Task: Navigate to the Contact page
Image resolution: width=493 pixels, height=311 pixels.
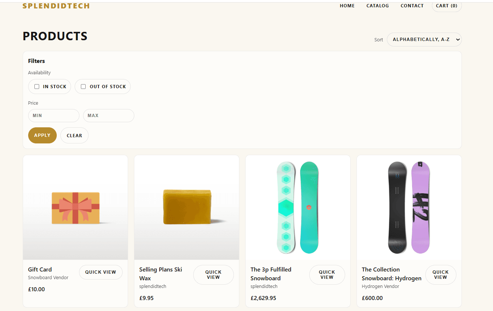Action: [x=412, y=6]
